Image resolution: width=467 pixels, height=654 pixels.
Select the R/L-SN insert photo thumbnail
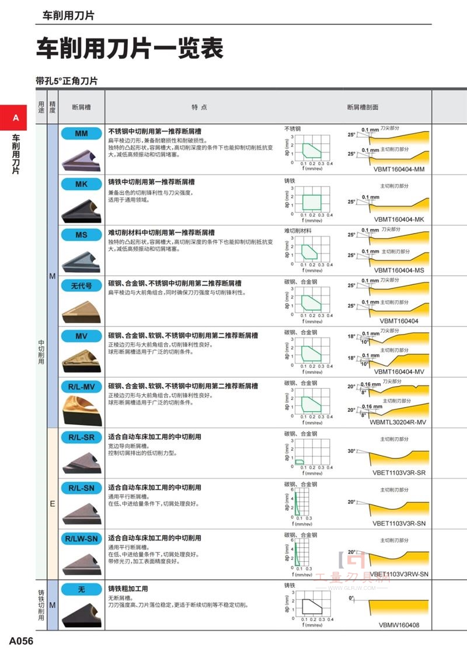point(81,514)
